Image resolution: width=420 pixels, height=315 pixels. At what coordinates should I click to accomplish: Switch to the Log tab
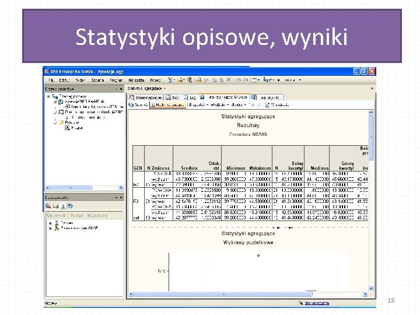point(190,97)
